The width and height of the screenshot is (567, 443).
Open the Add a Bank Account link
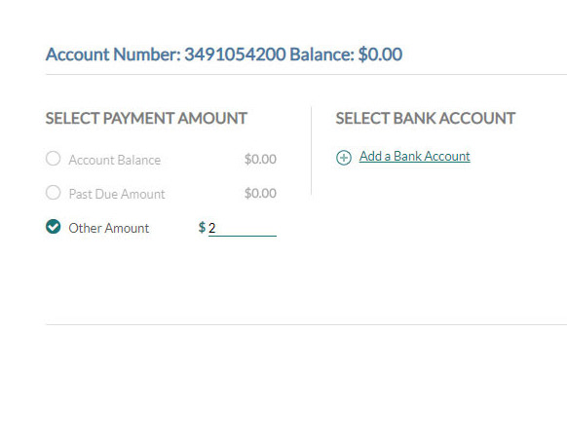414,156
